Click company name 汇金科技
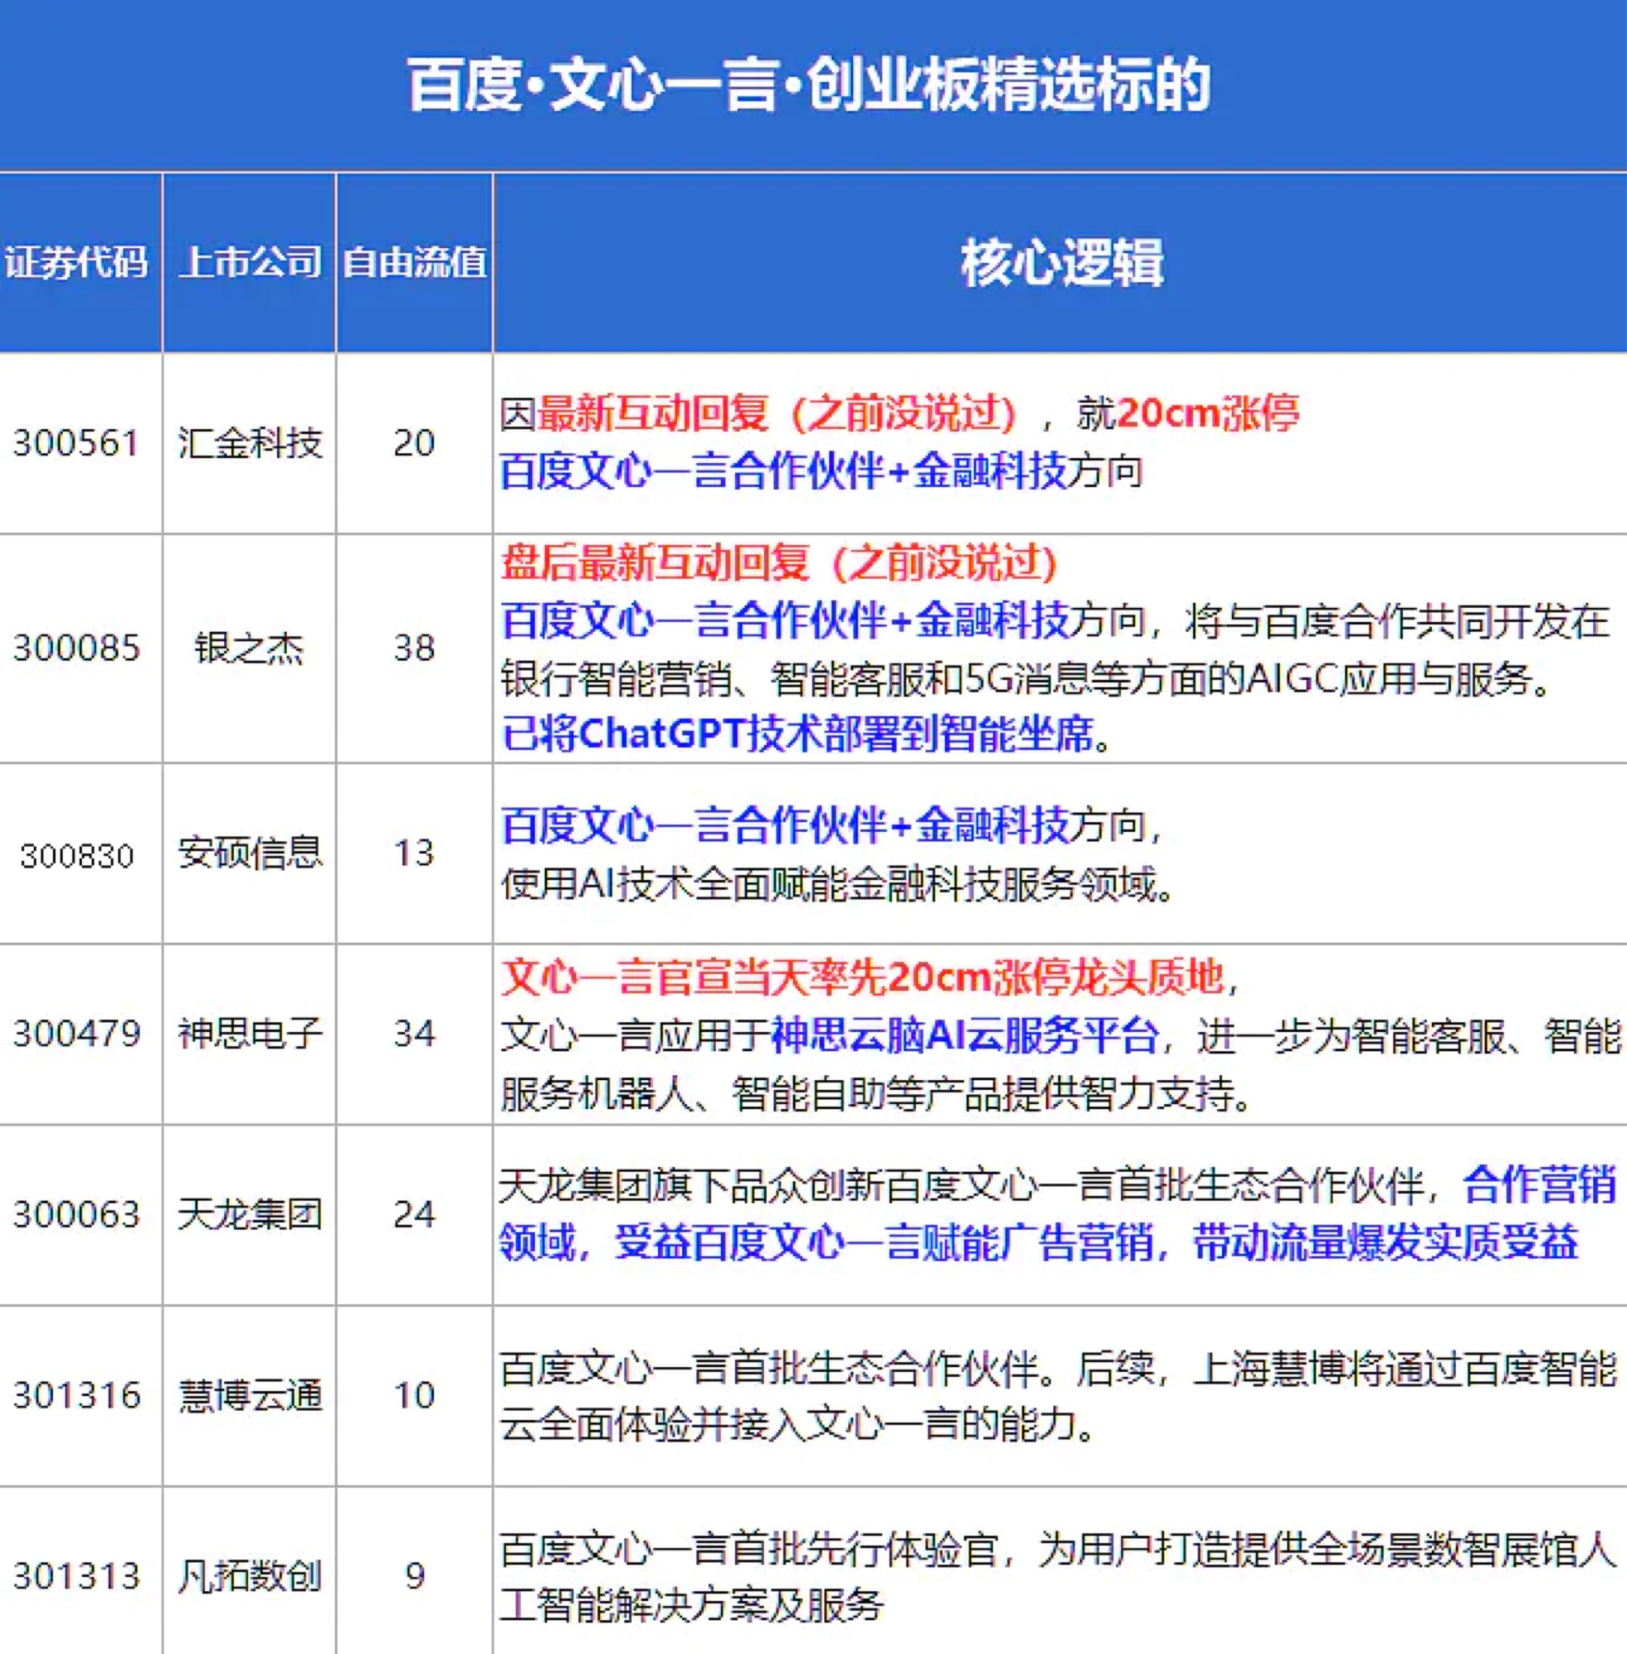This screenshot has width=1627, height=1654. (250, 442)
